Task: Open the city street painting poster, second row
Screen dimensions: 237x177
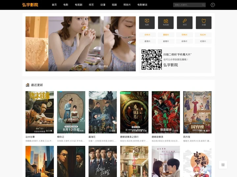Action: click(x=39, y=161)
